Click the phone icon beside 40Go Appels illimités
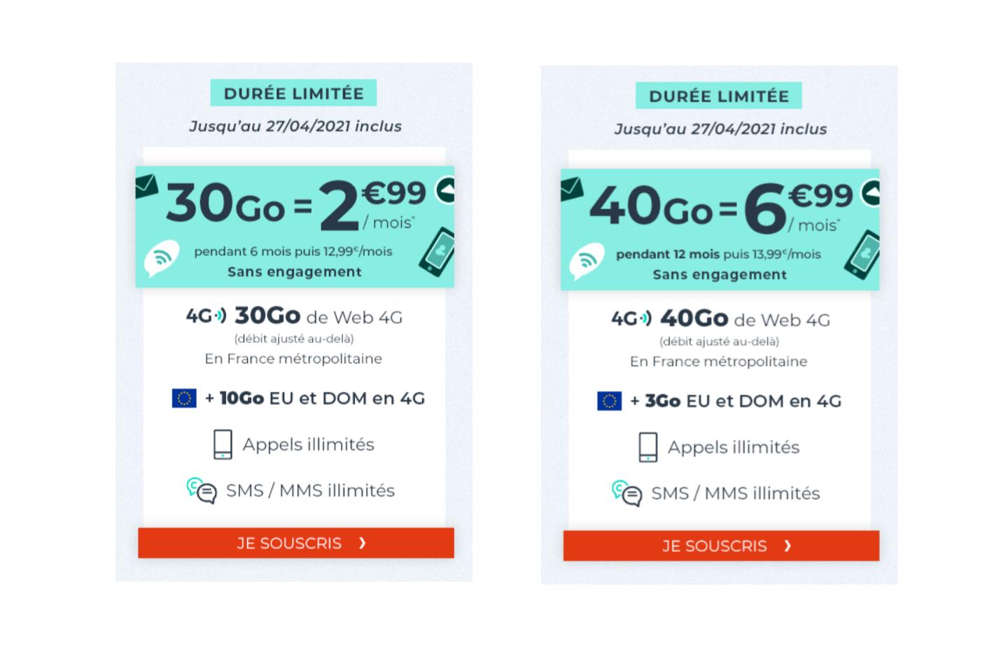The width and height of the screenshot is (1008, 652). 648,448
